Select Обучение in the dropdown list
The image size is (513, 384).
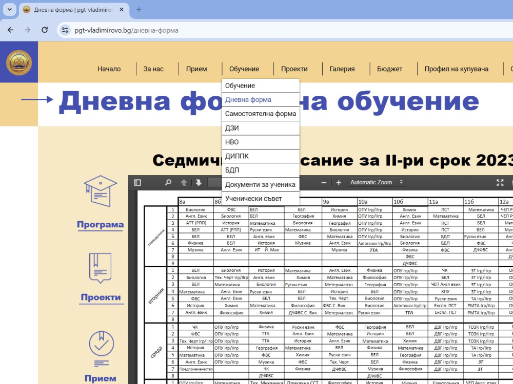tap(261, 86)
